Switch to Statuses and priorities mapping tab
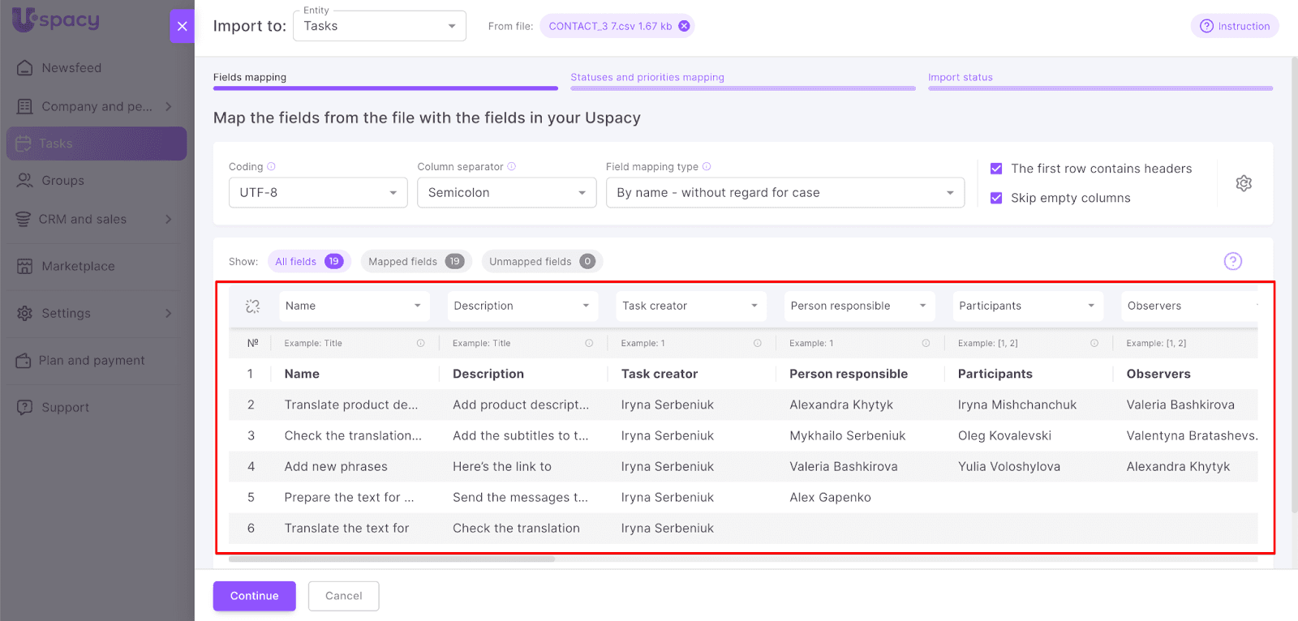 pos(647,78)
